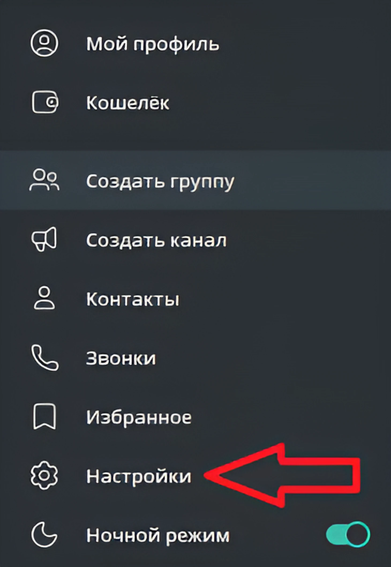Select Создать группу in the menu
This screenshot has width=391, height=567.
(x=195, y=180)
